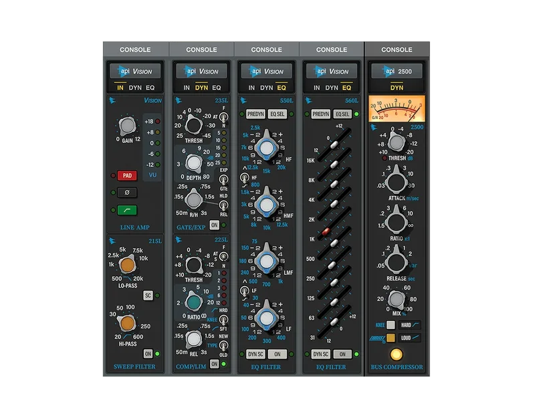Toggle the ON button in Sweep Filter
This screenshot has width=535, height=420.
pyautogui.click(x=148, y=354)
